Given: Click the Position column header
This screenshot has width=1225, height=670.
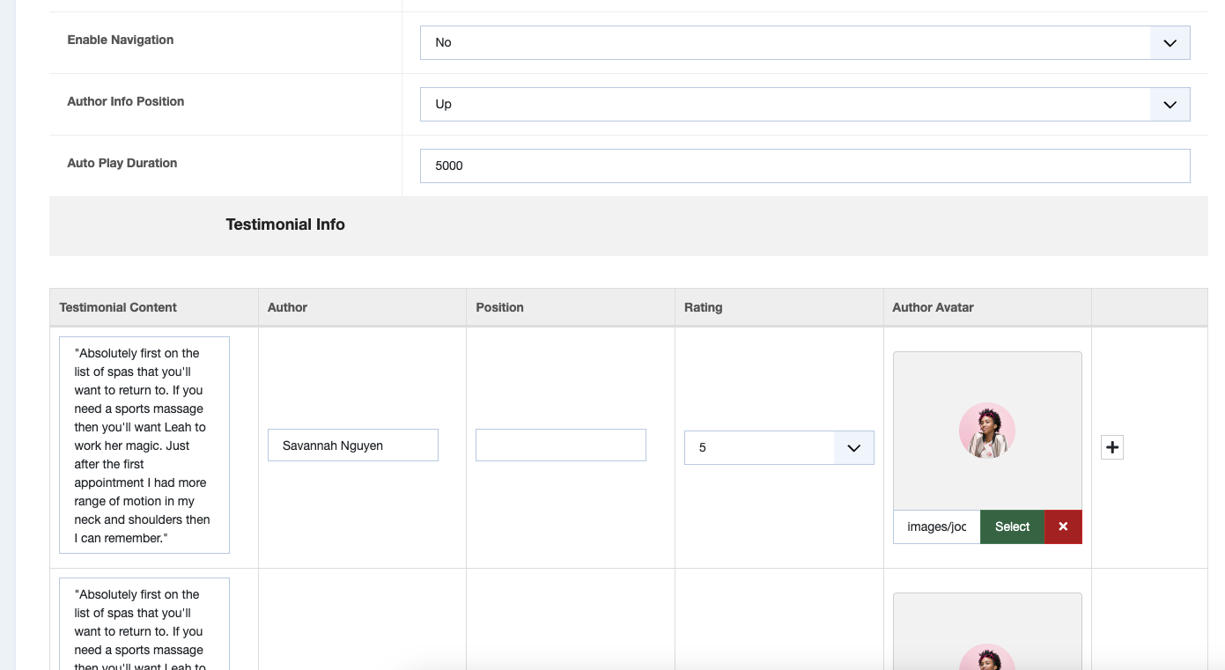Looking at the screenshot, I should coord(499,307).
